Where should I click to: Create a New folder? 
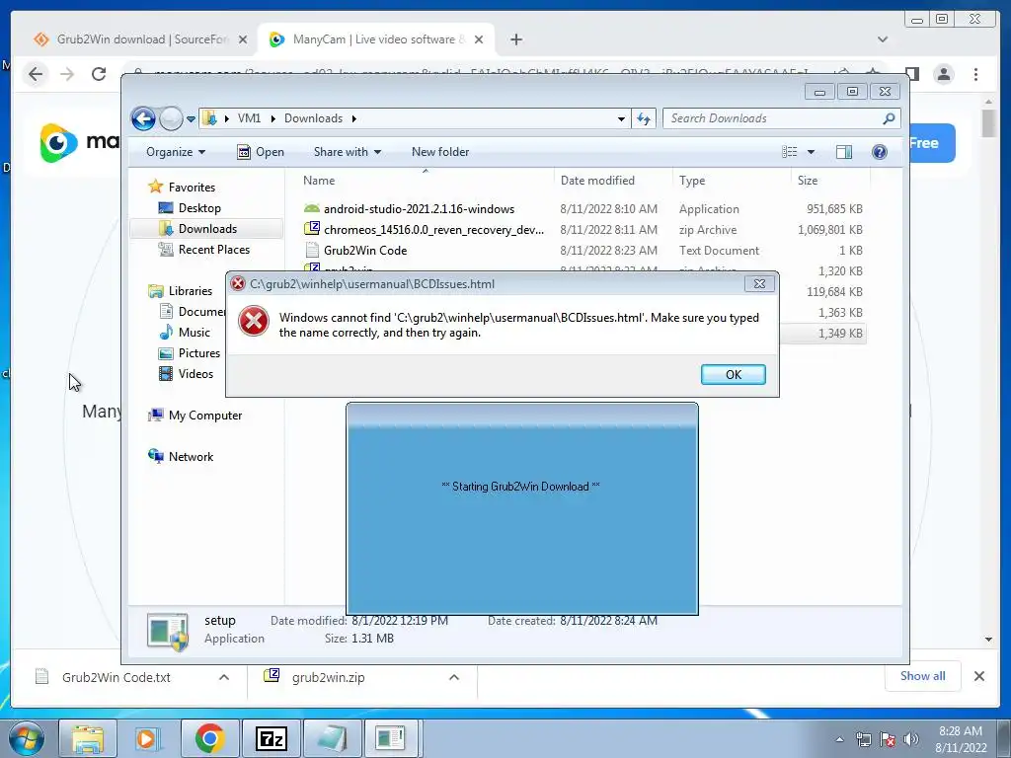[440, 152]
